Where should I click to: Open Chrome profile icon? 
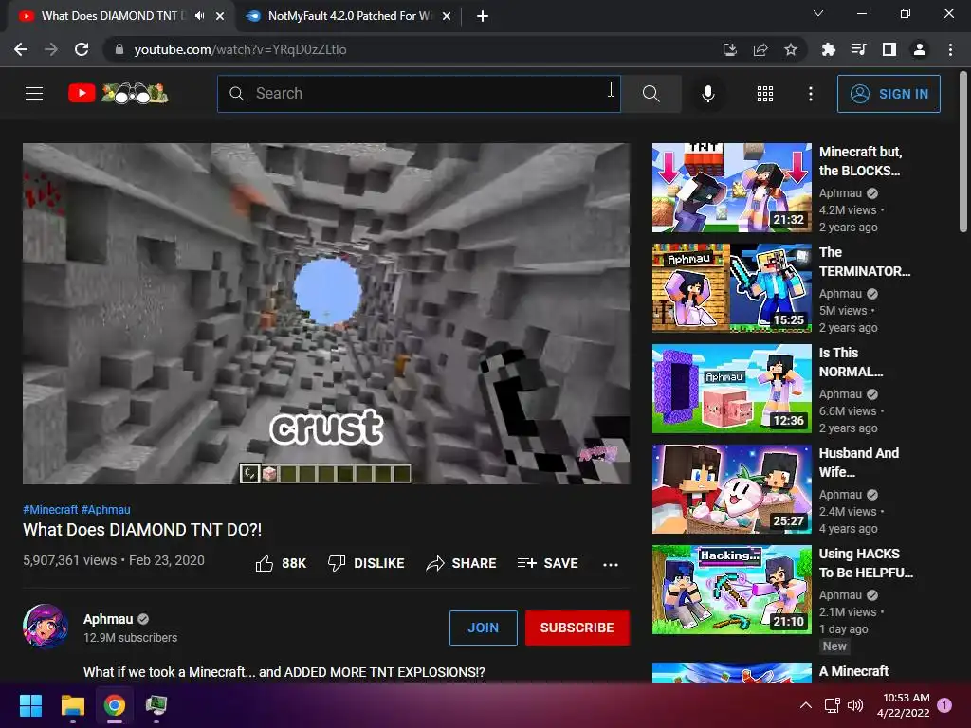coord(920,49)
